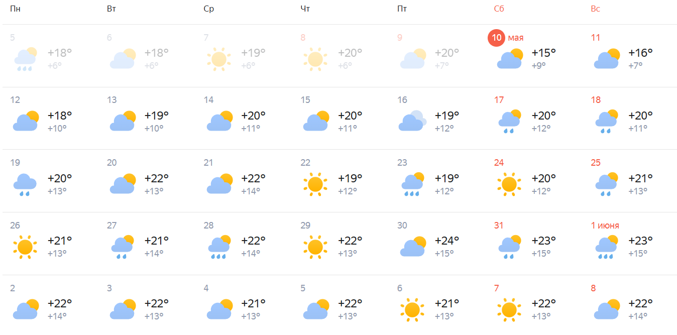Click the Пн weekday column header

coord(15,9)
